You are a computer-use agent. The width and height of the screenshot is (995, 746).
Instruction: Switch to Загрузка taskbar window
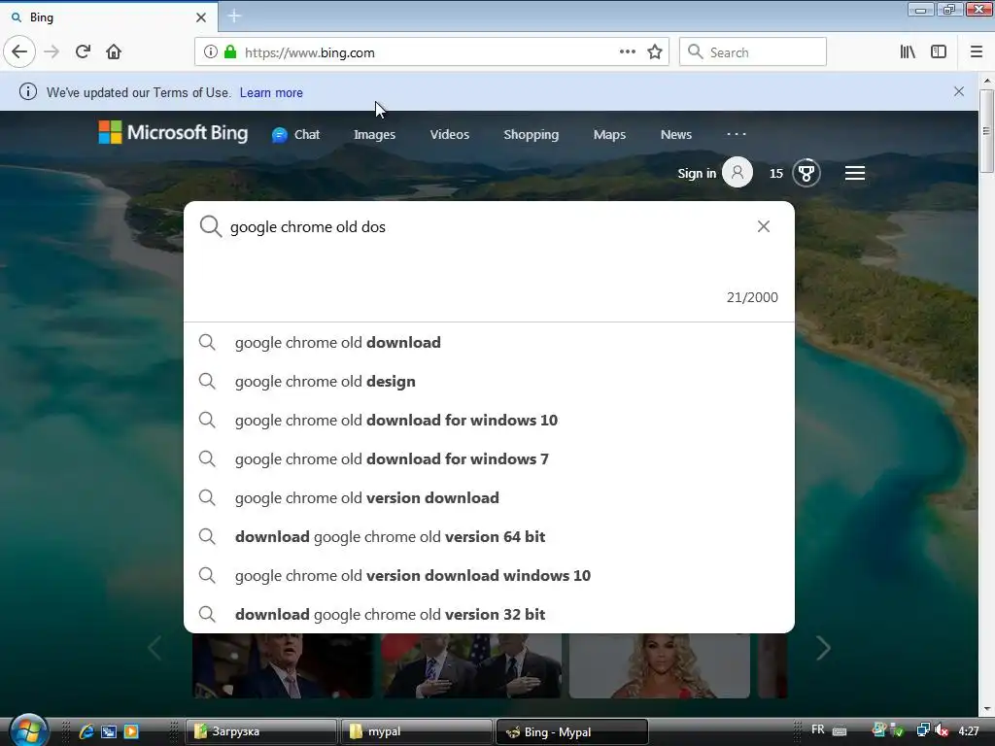click(260, 731)
